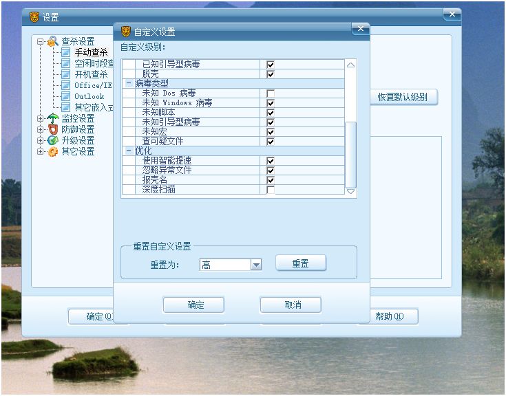This screenshot has height=396, width=506.
Task: Click the shield icon for 防御设置
Action: pyautogui.click(x=52, y=129)
